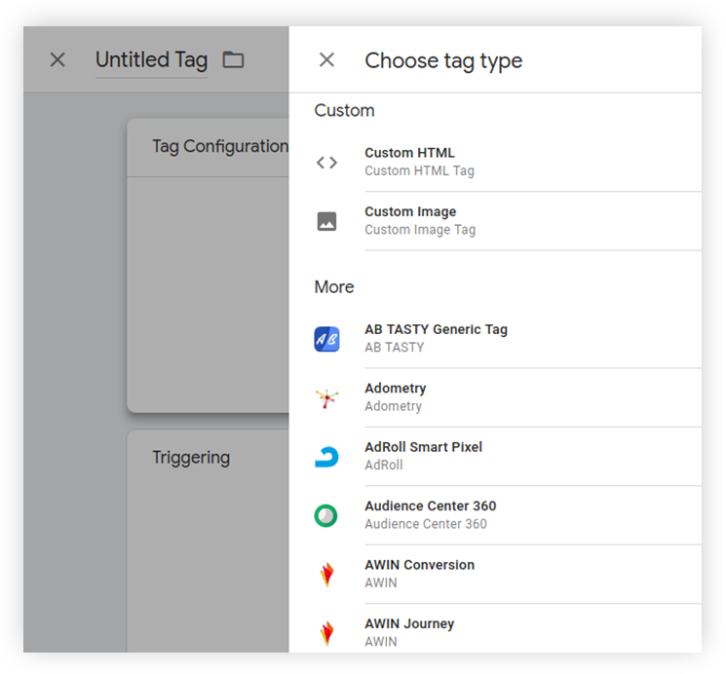
Task: Click the AdRoll blue arrow icon
Action: tap(326, 457)
